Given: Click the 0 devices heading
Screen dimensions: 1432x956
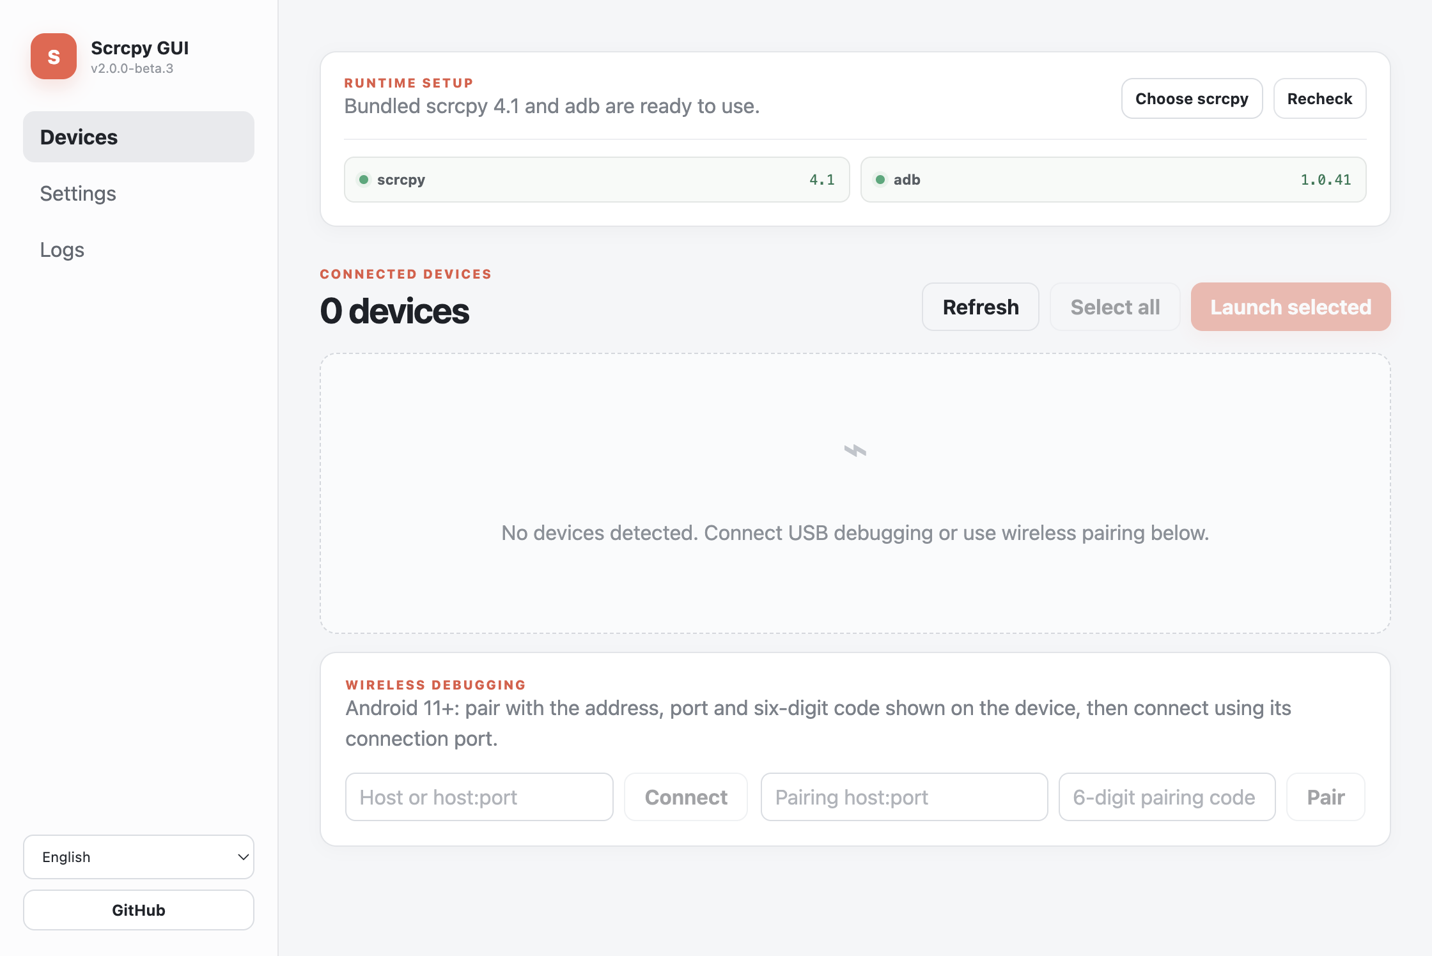Looking at the screenshot, I should point(394,311).
